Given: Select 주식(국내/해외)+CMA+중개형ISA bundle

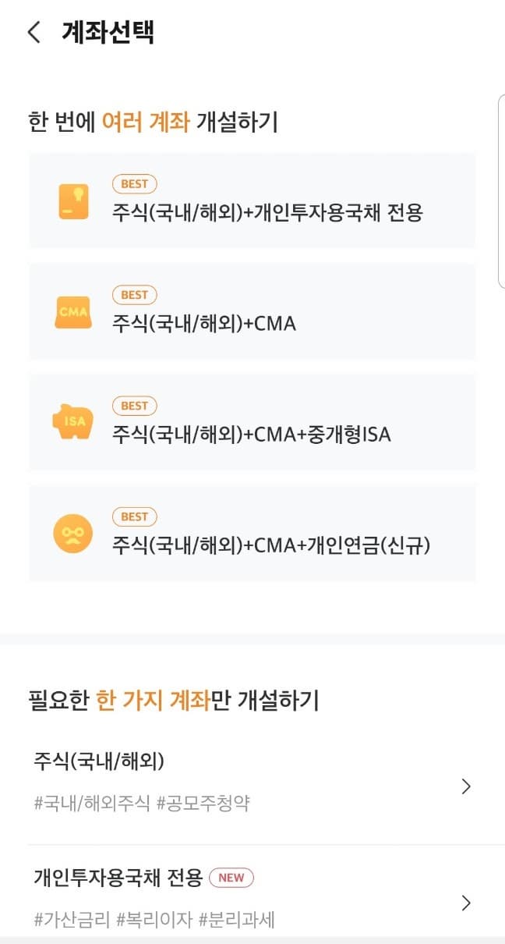Looking at the screenshot, I should click(x=252, y=423).
